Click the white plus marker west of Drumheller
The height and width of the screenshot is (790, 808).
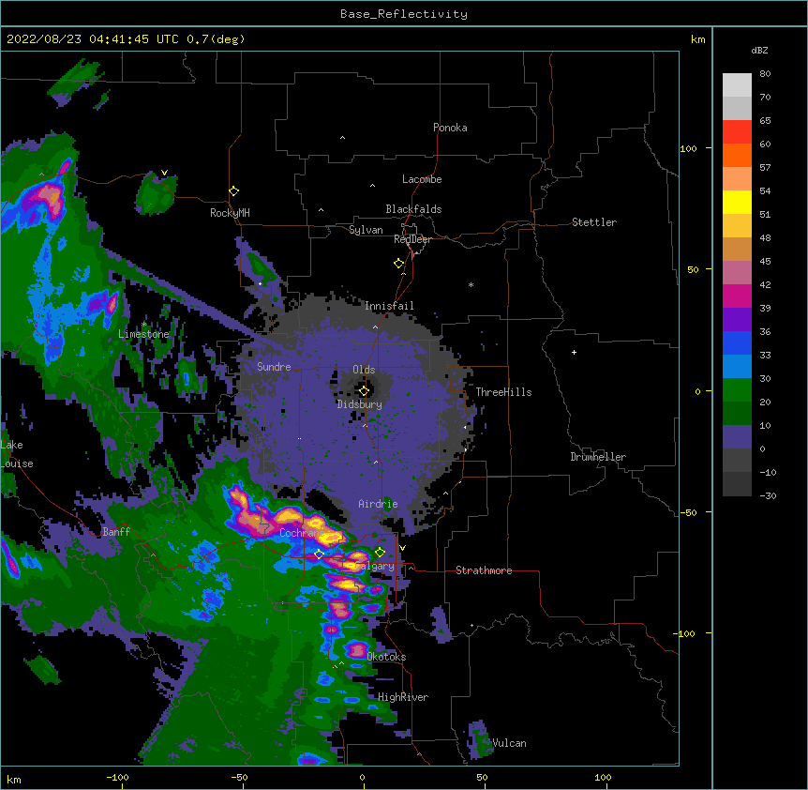pyautogui.click(x=574, y=352)
